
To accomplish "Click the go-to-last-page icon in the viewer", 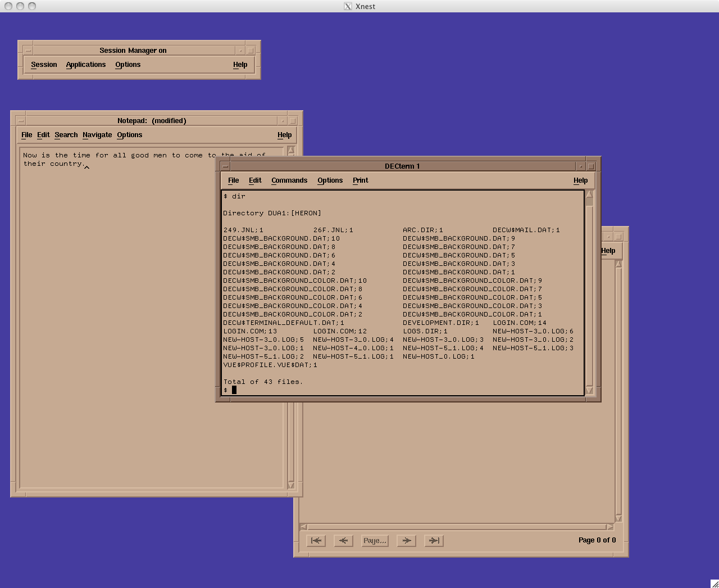I will pyautogui.click(x=434, y=540).
